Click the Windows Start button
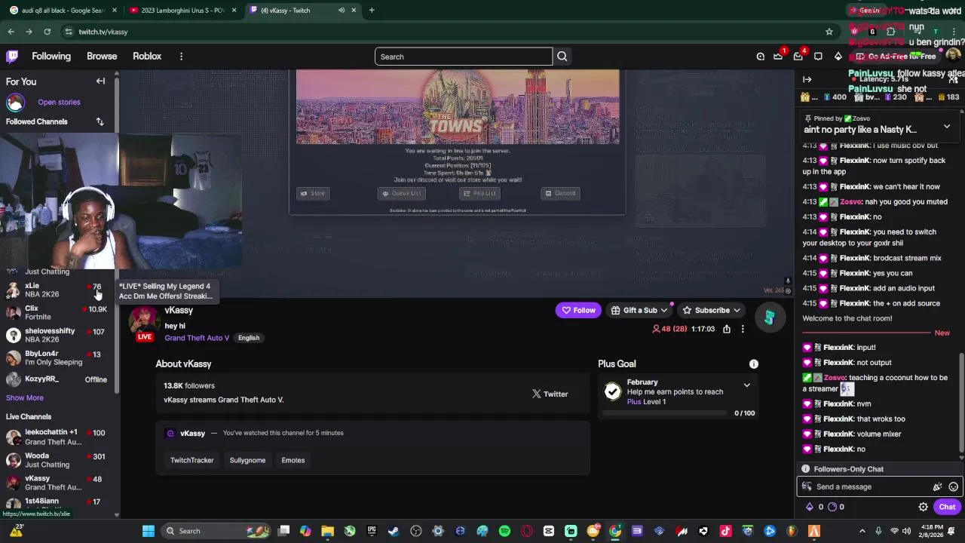 click(x=149, y=531)
